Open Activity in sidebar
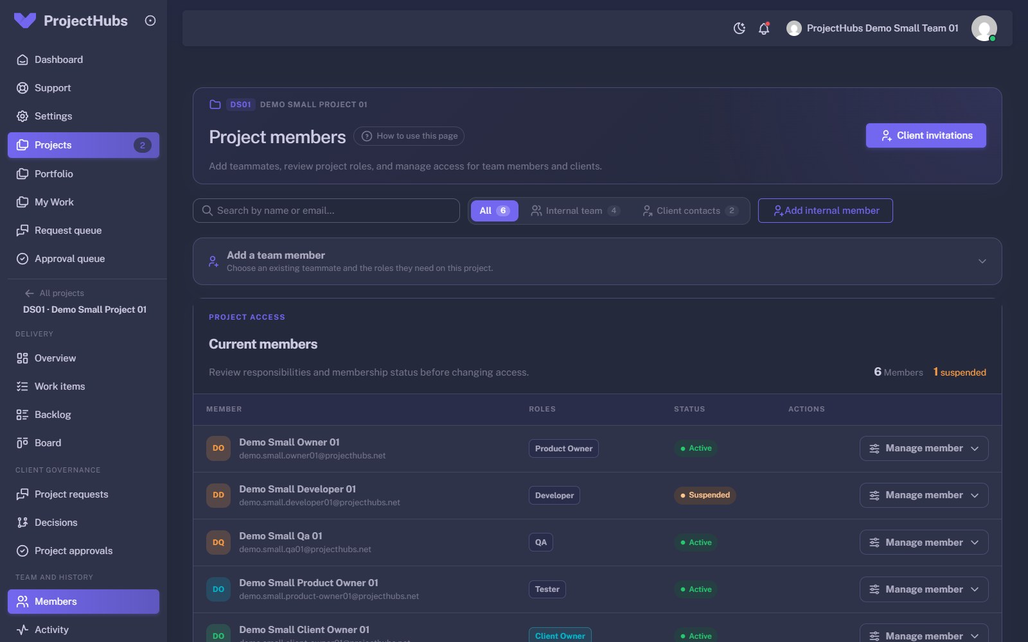This screenshot has width=1028, height=642. point(84,630)
